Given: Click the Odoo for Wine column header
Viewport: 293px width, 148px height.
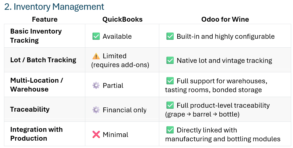Looking at the screenshot, I should click(x=225, y=20).
